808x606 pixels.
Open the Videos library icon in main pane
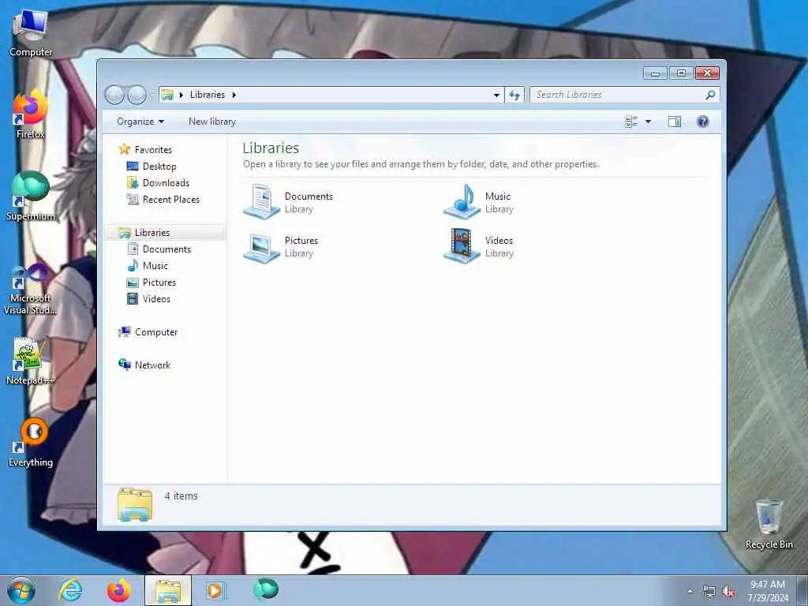coord(462,246)
